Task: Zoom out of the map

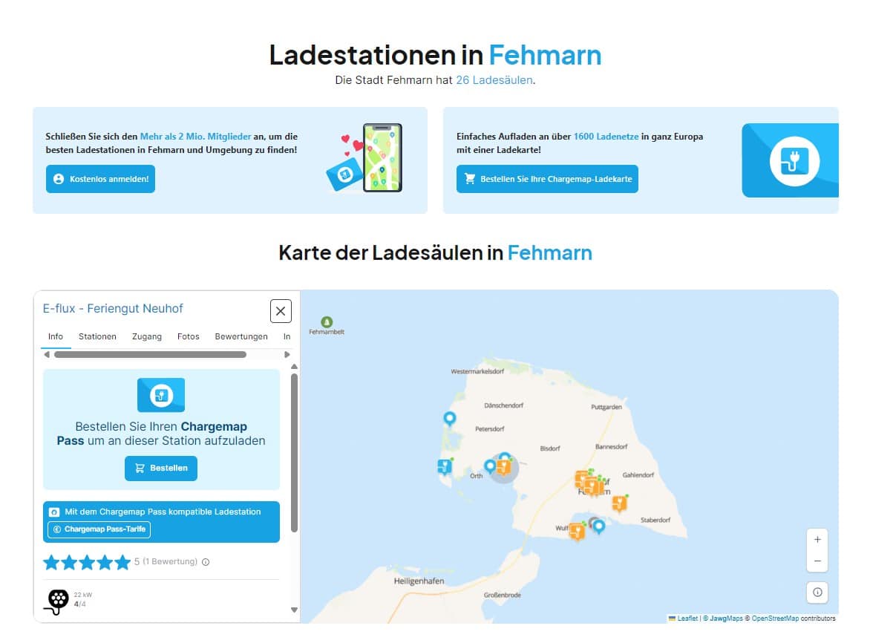Action: [x=817, y=561]
